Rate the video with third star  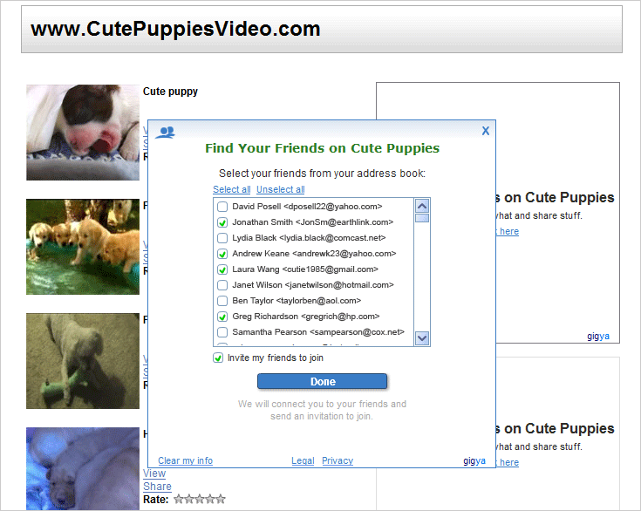[x=200, y=499]
